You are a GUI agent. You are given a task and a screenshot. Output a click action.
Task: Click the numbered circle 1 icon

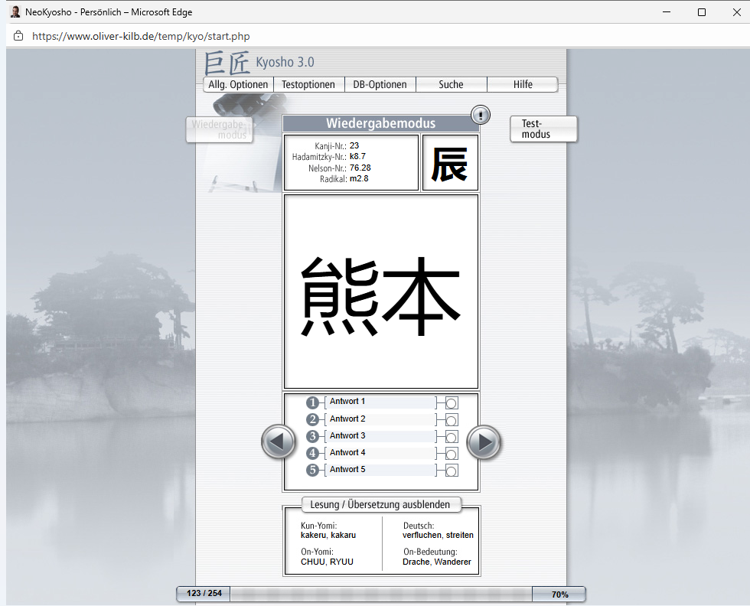(312, 402)
